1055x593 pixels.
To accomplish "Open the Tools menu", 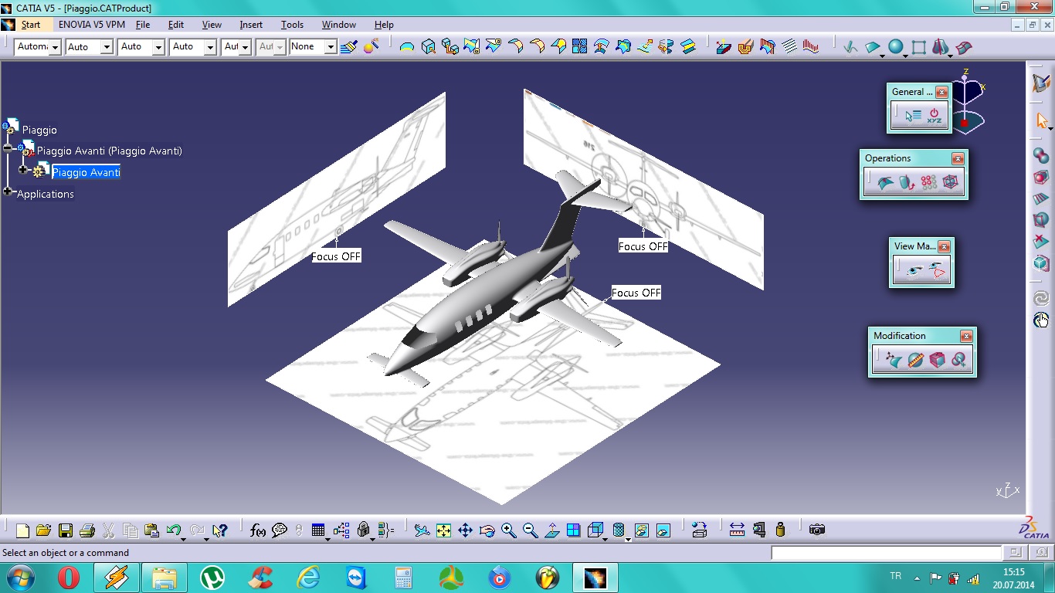I will pyautogui.click(x=292, y=25).
